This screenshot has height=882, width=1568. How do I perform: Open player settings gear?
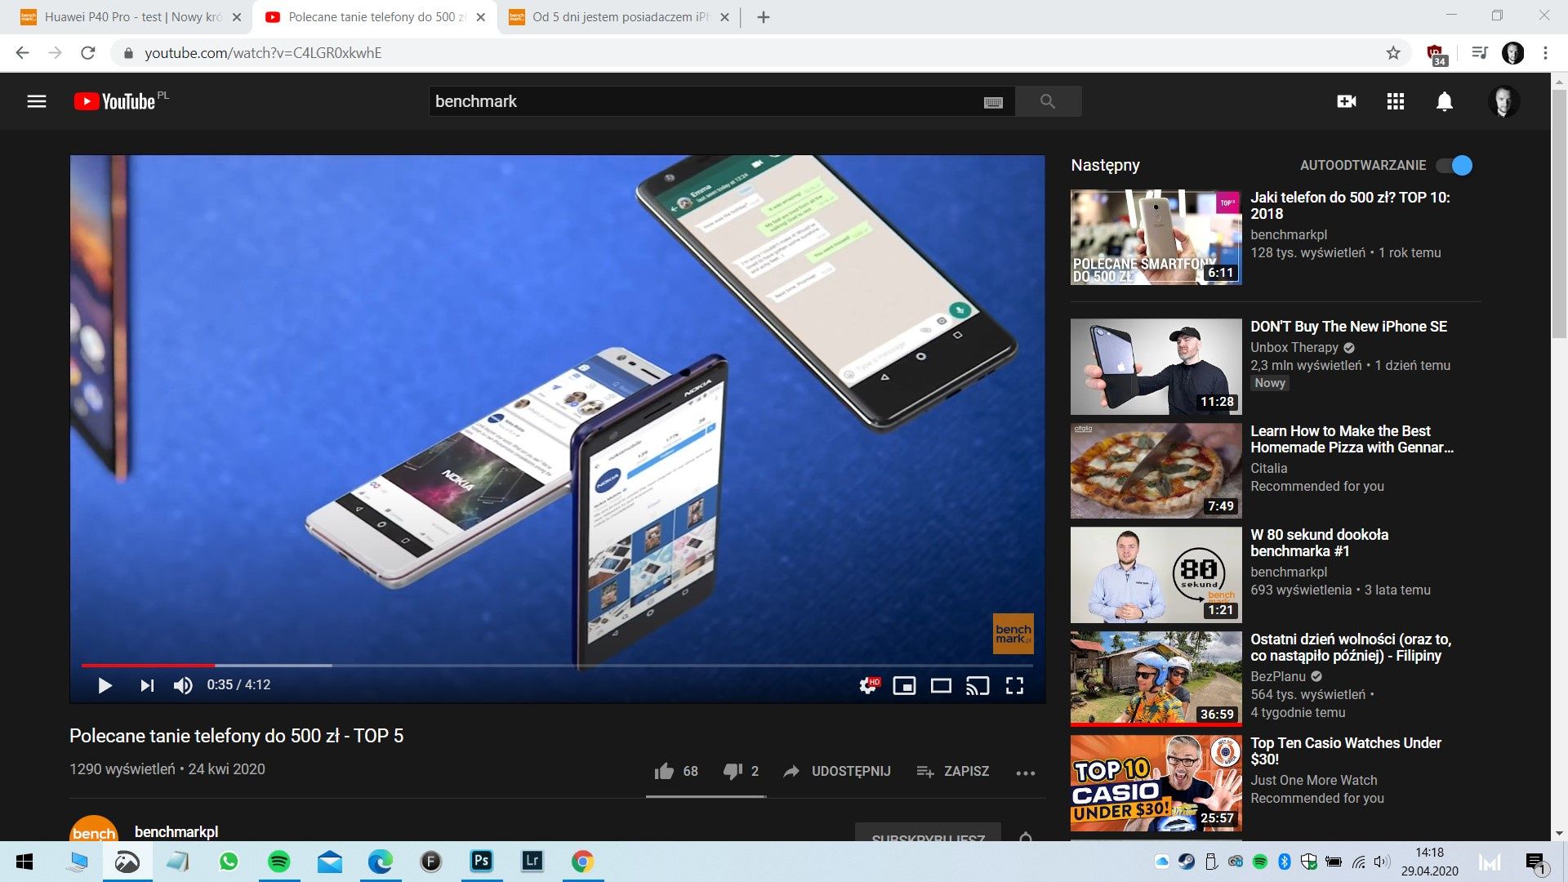(x=869, y=685)
